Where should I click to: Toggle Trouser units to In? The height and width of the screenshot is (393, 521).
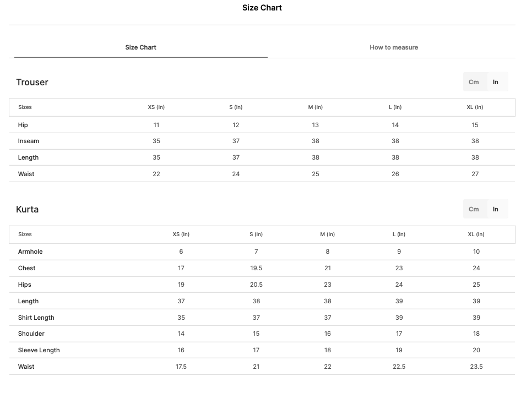tap(496, 82)
